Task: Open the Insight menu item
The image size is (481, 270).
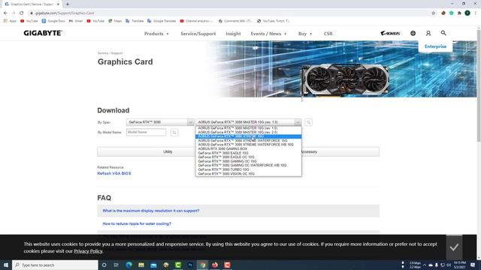Action: [x=233, y=34]
